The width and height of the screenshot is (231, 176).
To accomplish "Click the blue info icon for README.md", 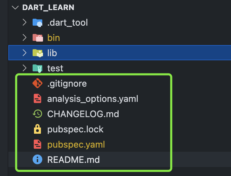I will 37,159.
